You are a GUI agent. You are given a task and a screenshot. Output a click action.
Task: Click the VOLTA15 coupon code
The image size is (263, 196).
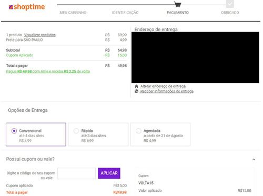(146, 183)
